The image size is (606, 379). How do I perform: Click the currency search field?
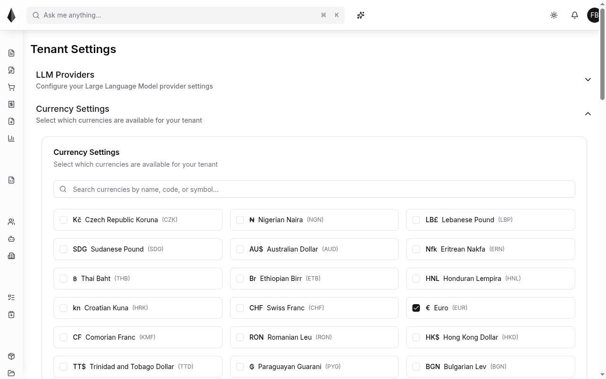point(314,189)
